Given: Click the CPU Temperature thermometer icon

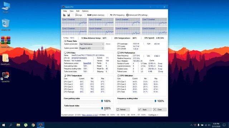Looking at the screenshot, I should pyautogui.click(x=65, y=76).
